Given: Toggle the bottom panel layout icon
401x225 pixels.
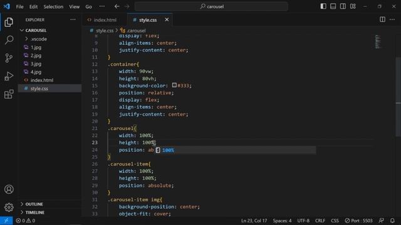Looking at the screenshot, I should (x=333, y=6).
